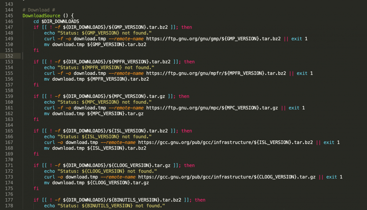Click the BINUTILS 'not found' echo string
Image resolution: width=367 pixels, height=210 pixels.
click(111, 206)
